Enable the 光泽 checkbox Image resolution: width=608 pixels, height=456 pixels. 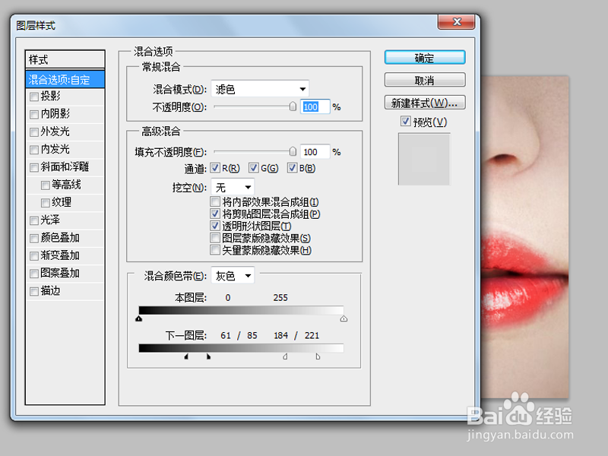coord(34,220)
